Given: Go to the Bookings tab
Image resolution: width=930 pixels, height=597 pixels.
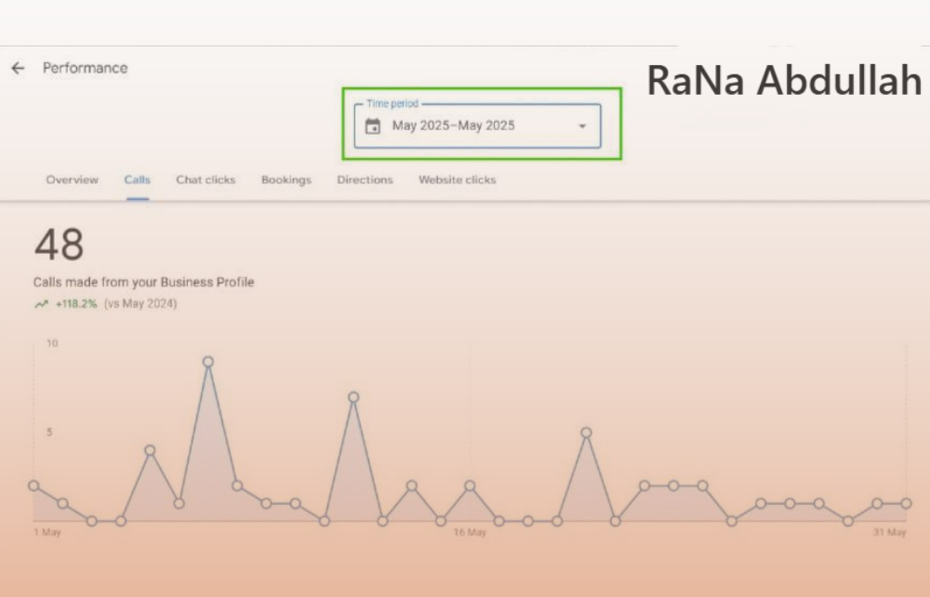Looking at the screenshot, I should (286, 180).
